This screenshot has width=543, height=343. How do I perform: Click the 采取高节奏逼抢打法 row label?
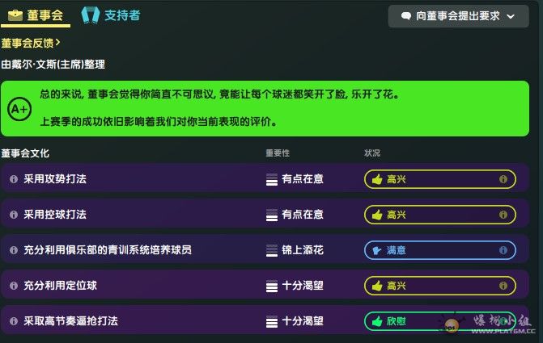pos(71,321)
